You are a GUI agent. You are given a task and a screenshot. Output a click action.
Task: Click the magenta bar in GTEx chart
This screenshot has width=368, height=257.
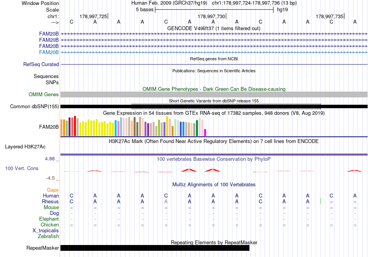[205, 133]
